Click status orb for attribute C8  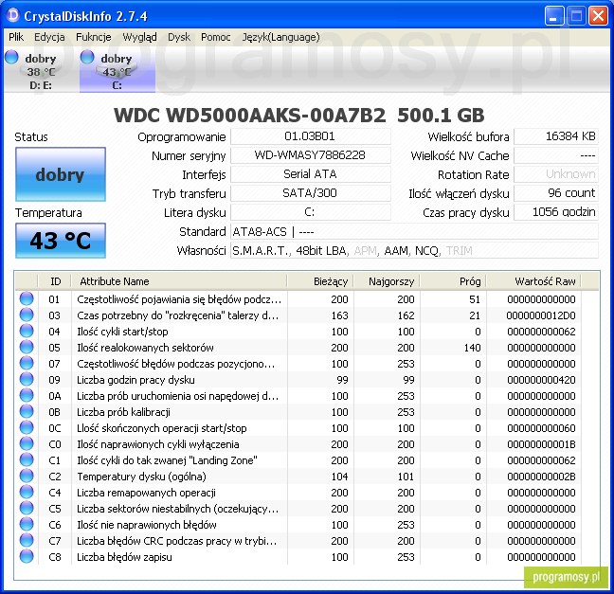tap(27, 556)
